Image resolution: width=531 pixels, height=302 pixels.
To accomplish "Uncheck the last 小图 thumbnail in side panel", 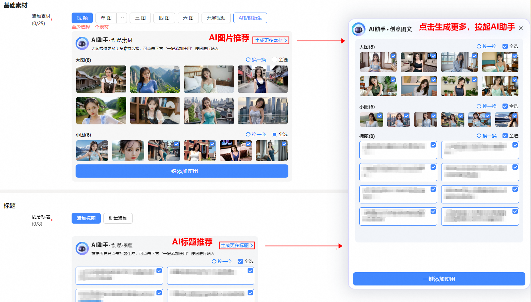I will (515, 116).
